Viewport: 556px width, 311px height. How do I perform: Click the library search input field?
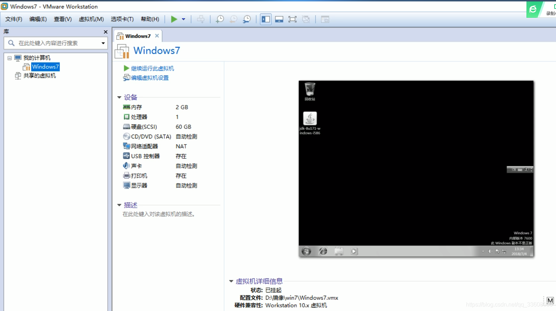pyautogui.click(x=56, y=43)
